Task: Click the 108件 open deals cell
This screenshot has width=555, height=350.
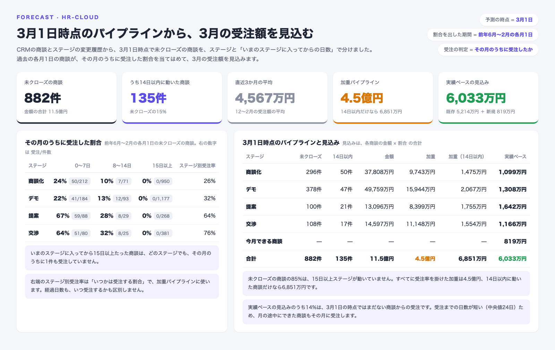Action: pyautogui.click(x=314, y=224)
